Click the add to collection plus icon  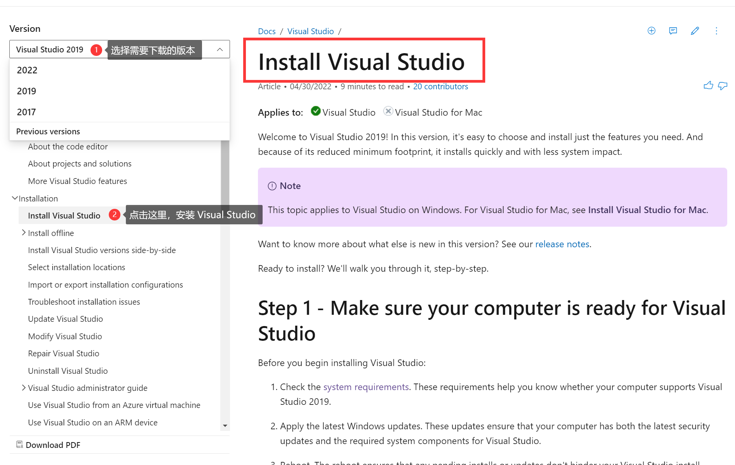[x=651, y=31]
